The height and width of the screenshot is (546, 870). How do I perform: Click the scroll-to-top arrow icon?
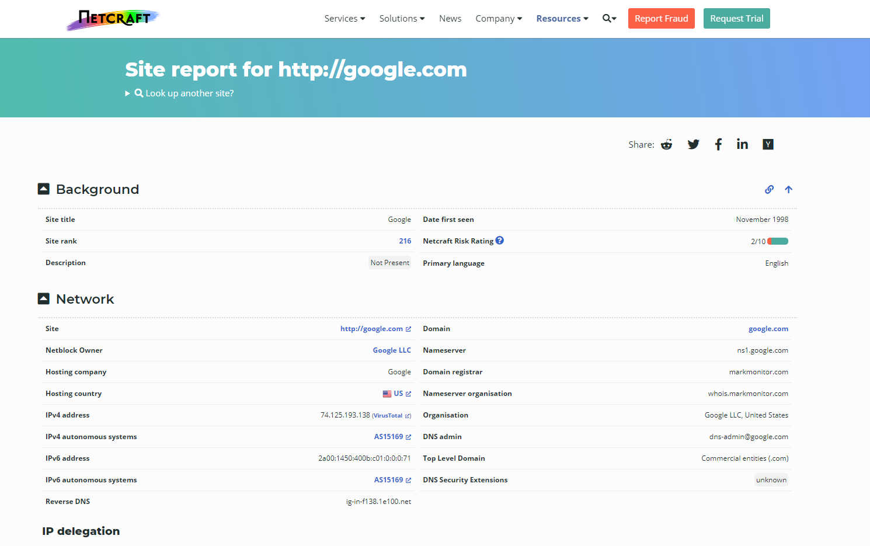click(x=788, y=190)
